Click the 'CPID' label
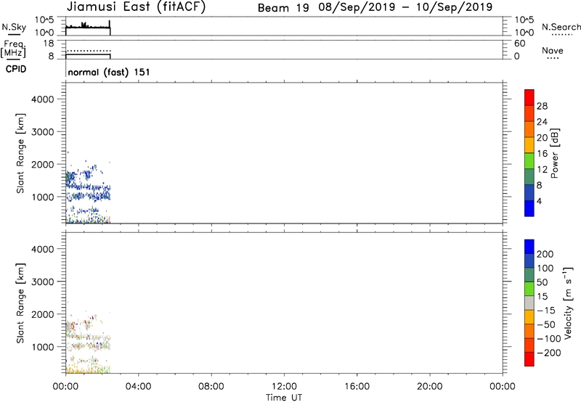The image size is (581, 402). (x=16, y=69)
